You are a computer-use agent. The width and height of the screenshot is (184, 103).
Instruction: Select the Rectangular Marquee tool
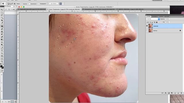2,12
